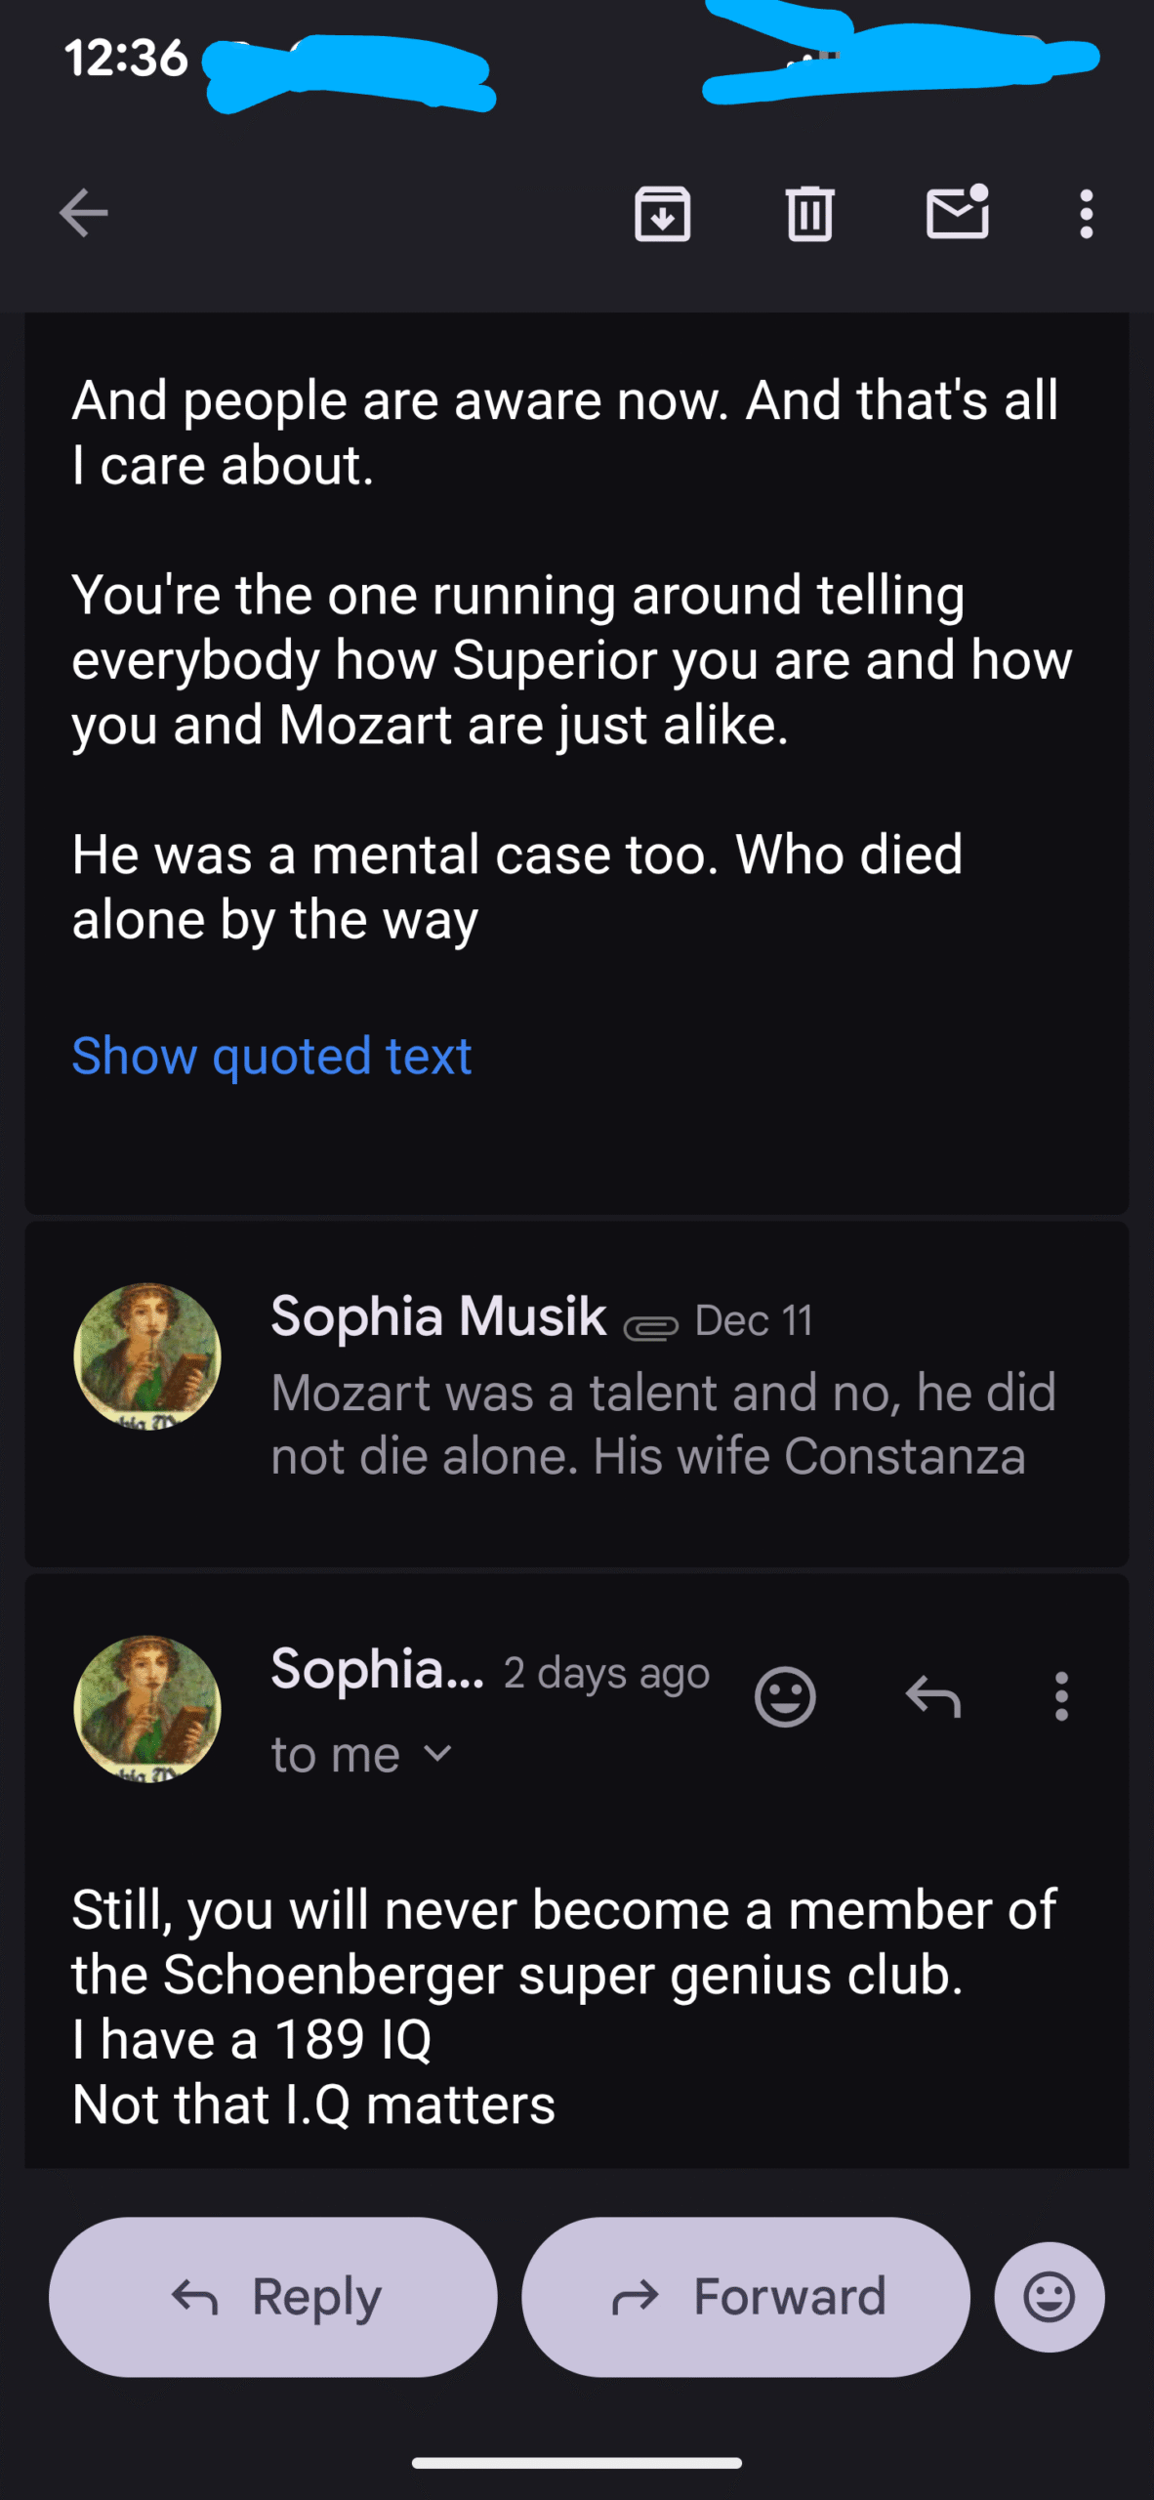Tap the round emoji button beside Forward
This screenshot has height=2500, width=1154.
pyautogui.click(x=1050, y=2297)
